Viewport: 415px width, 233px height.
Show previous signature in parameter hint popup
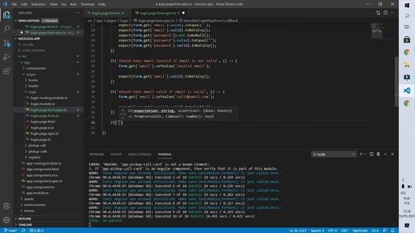123,111
